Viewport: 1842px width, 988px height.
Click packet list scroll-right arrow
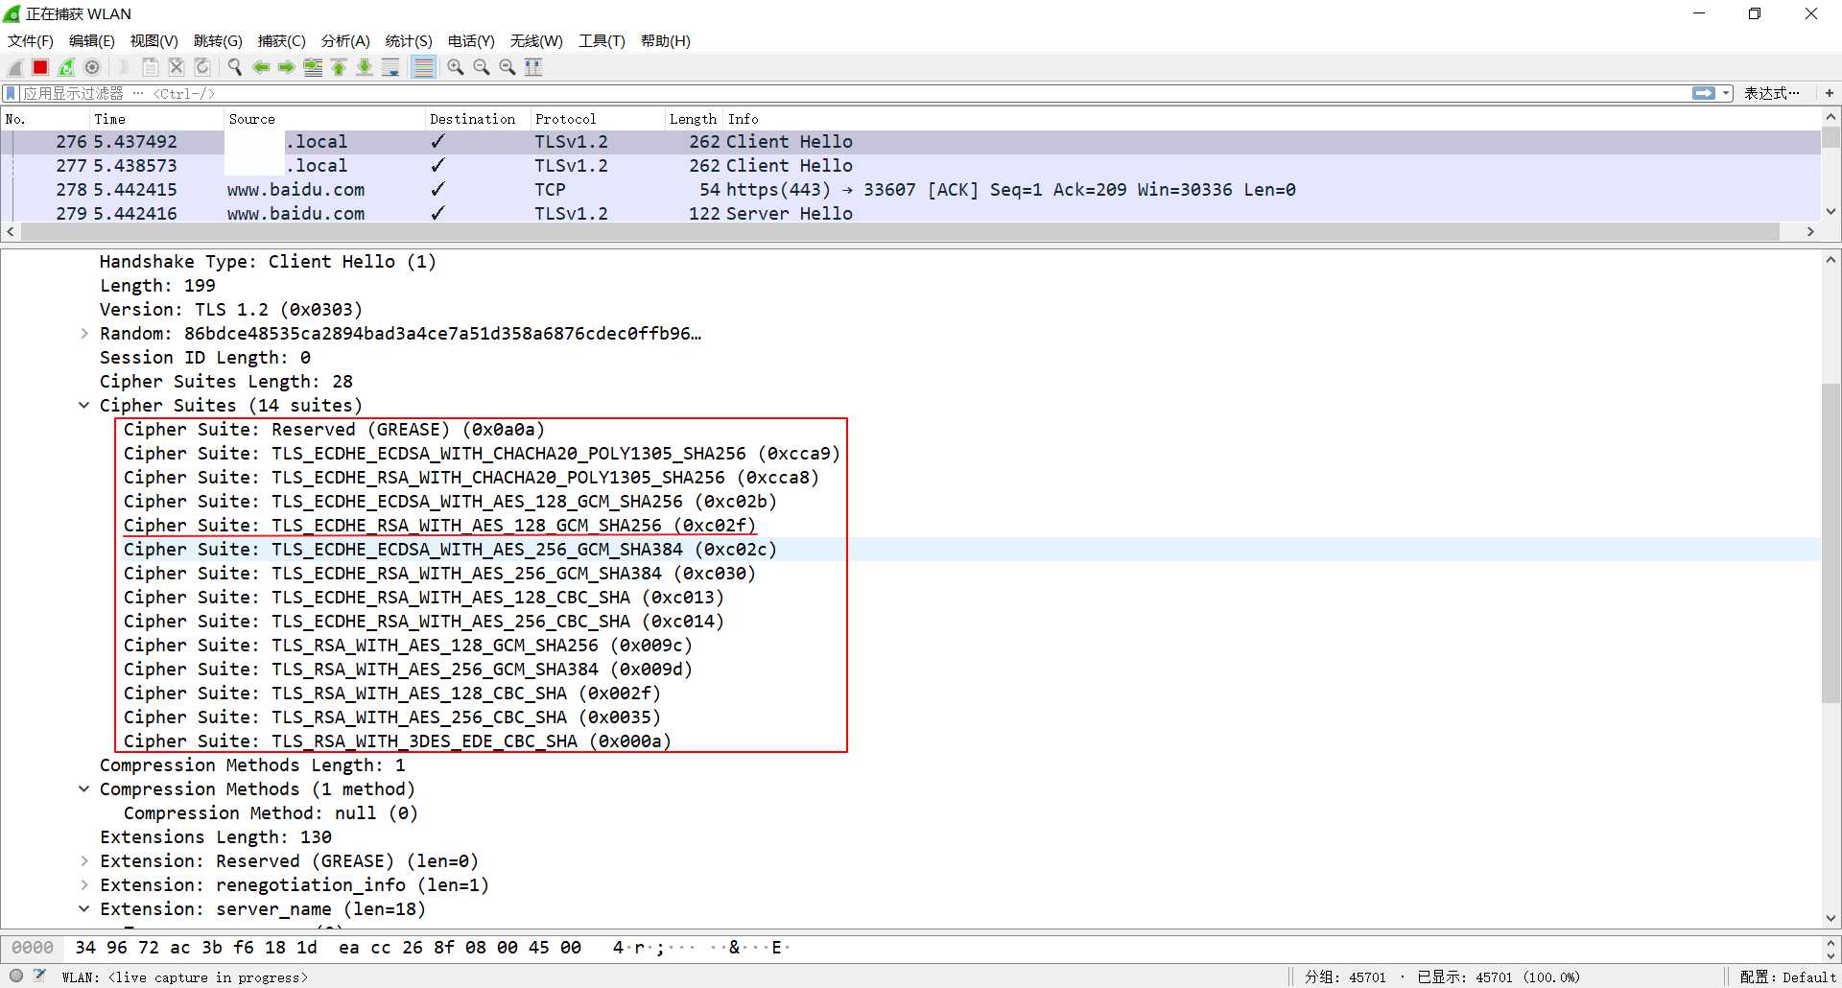pyautogui.click(x=1810, y=232)
